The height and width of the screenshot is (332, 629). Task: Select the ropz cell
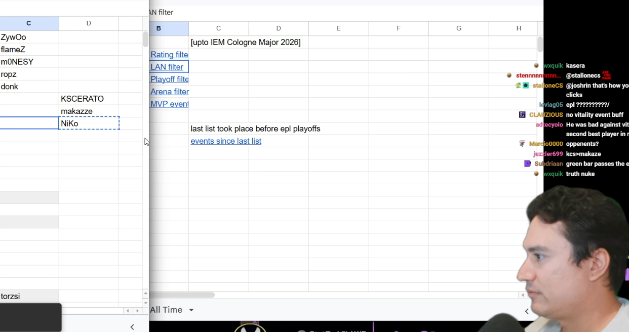coord(29,74)
